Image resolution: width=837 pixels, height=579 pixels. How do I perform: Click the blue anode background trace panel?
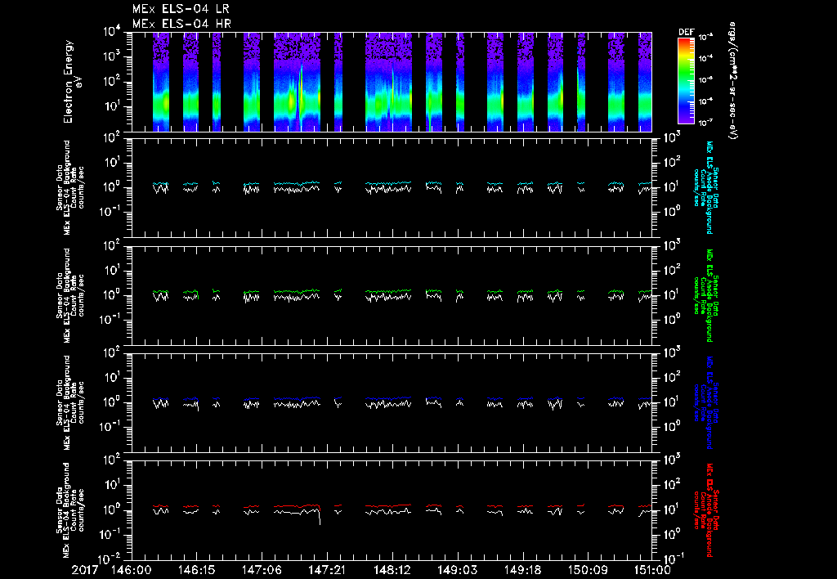(x=392, y=402)
